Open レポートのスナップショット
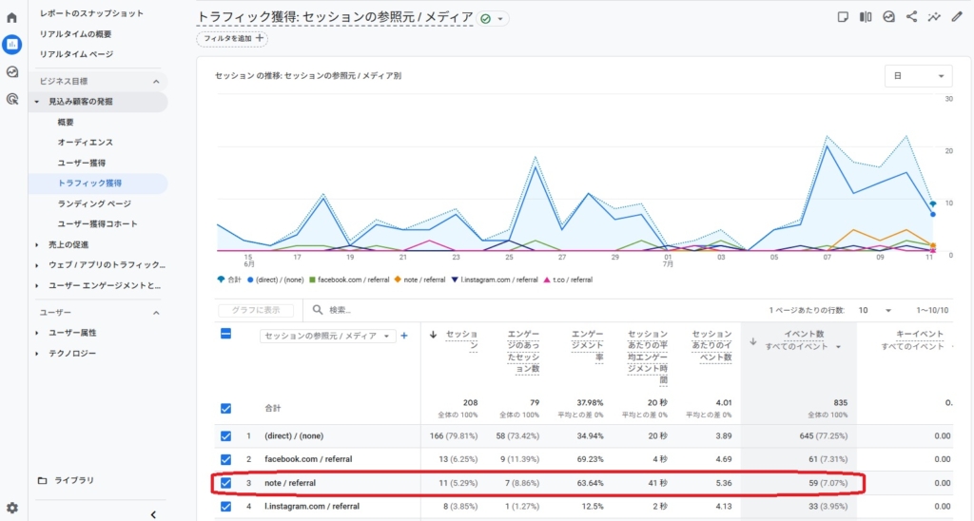 pos(91,13)
